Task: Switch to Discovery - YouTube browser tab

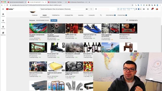Action: click(57, 2)
